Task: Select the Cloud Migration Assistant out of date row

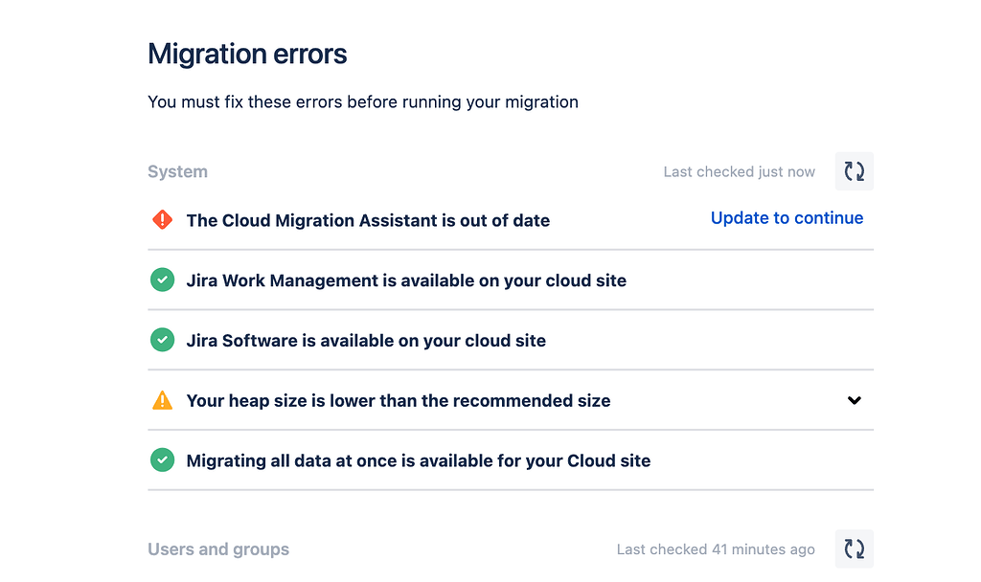Action: (x=368, y=221)
